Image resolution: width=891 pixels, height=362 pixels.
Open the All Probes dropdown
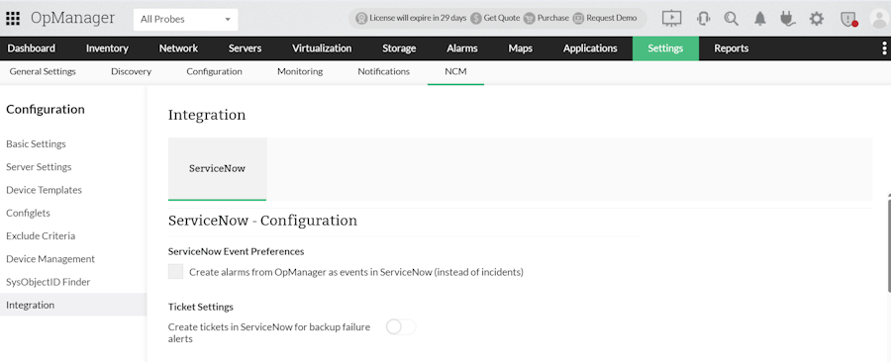click(x=186, y=20)
